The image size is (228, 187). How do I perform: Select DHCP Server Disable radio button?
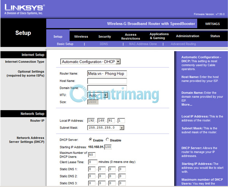click(x=107, y=139)
